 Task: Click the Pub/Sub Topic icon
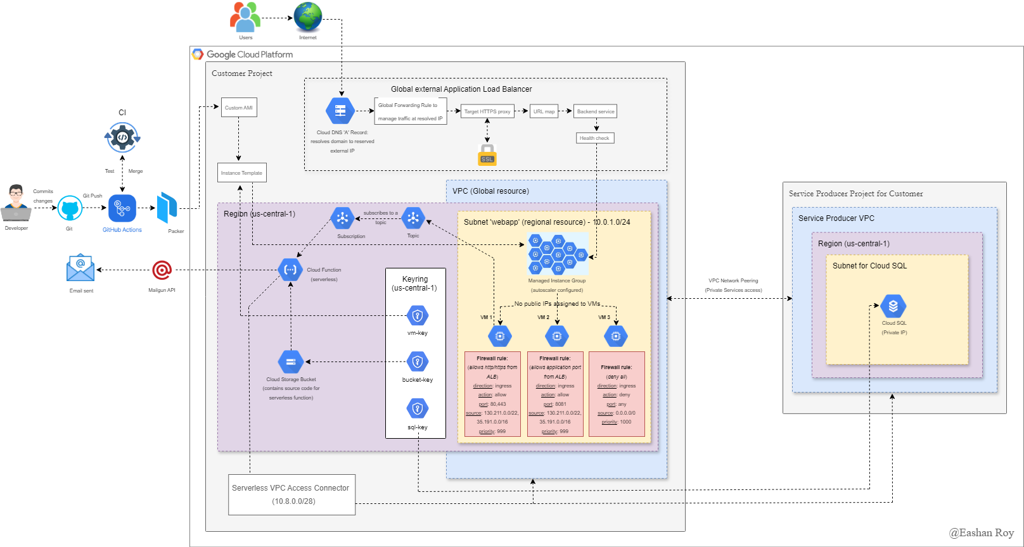413,218
